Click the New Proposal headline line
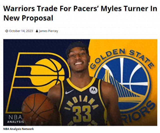The height and width of the screenshot is (133, 160). click(x=28, y=18)
